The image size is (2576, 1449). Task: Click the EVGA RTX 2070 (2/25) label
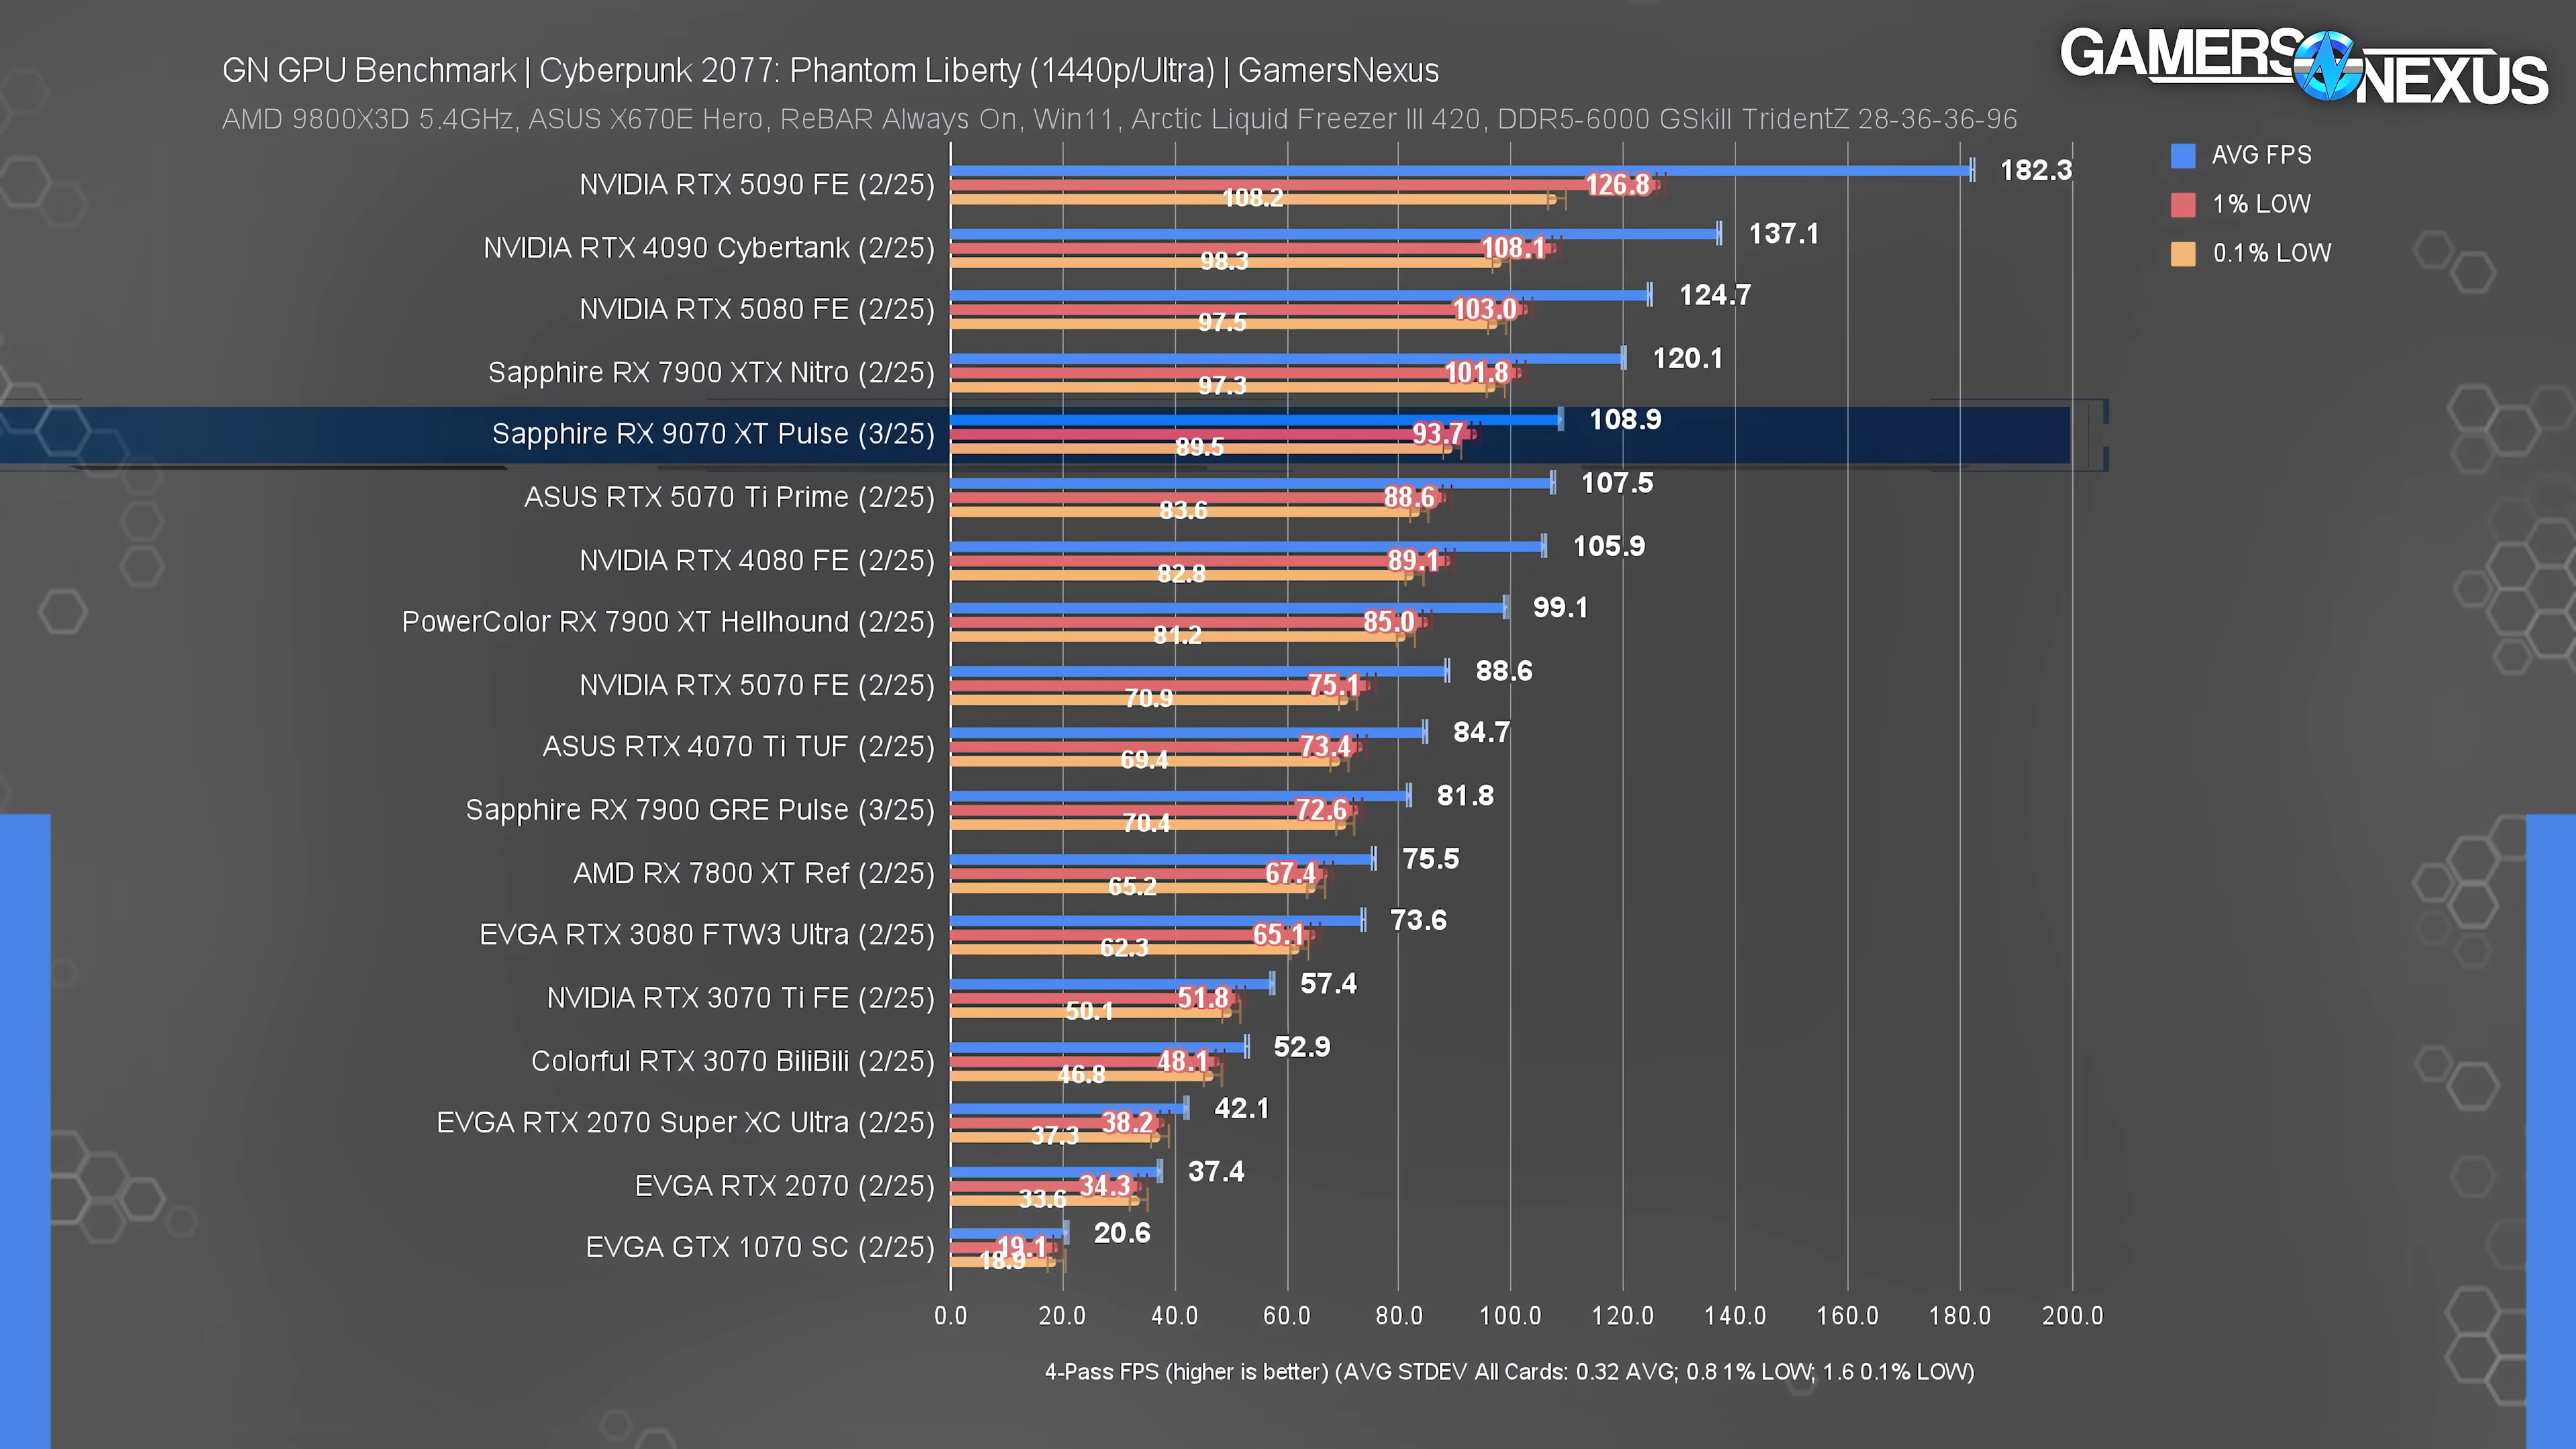[x=785, y=1186]
